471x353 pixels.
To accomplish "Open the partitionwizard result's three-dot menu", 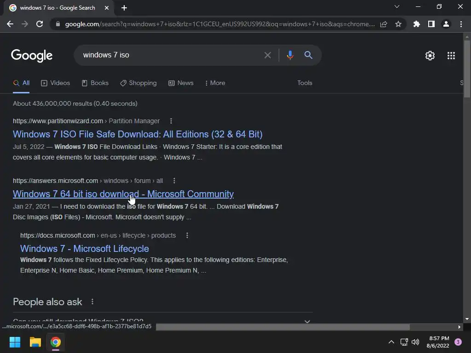I will coord(171,121).
